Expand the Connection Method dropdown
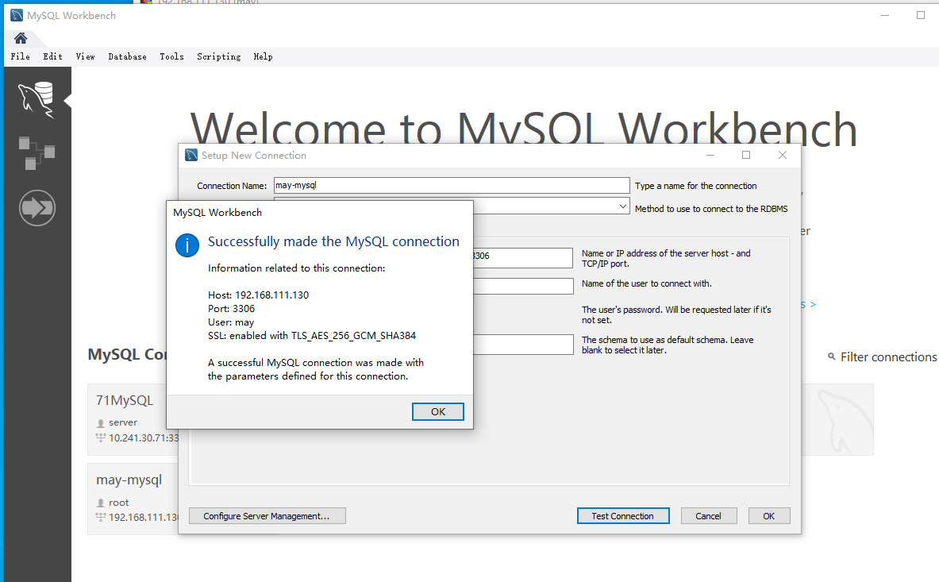Screen dimensions: 939x582 coord(623,206)
